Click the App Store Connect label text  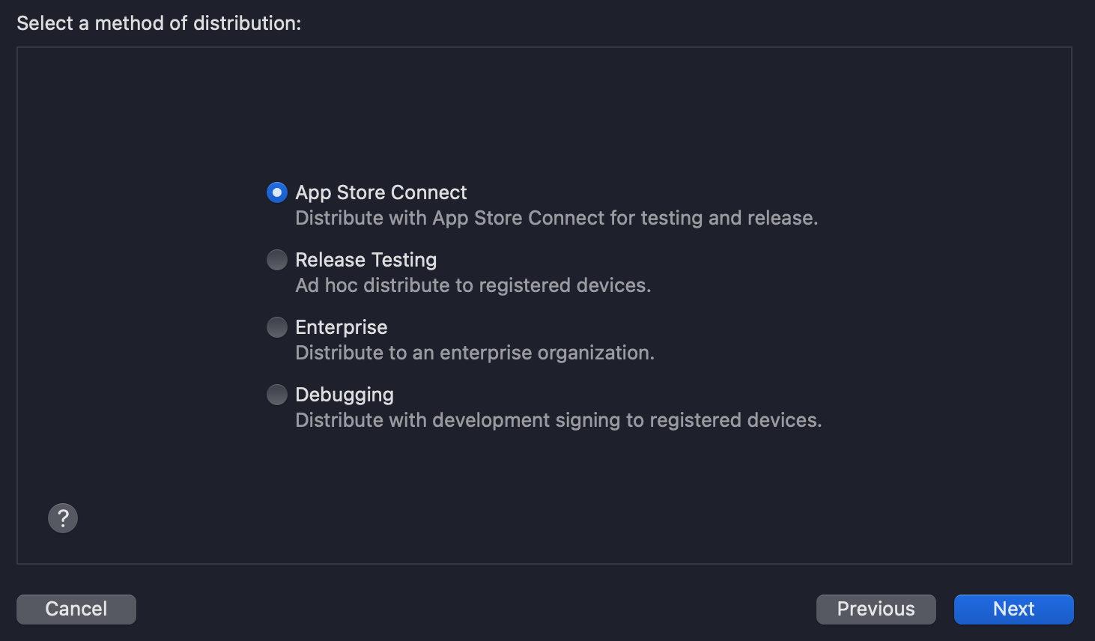click(x=381, y=192)
